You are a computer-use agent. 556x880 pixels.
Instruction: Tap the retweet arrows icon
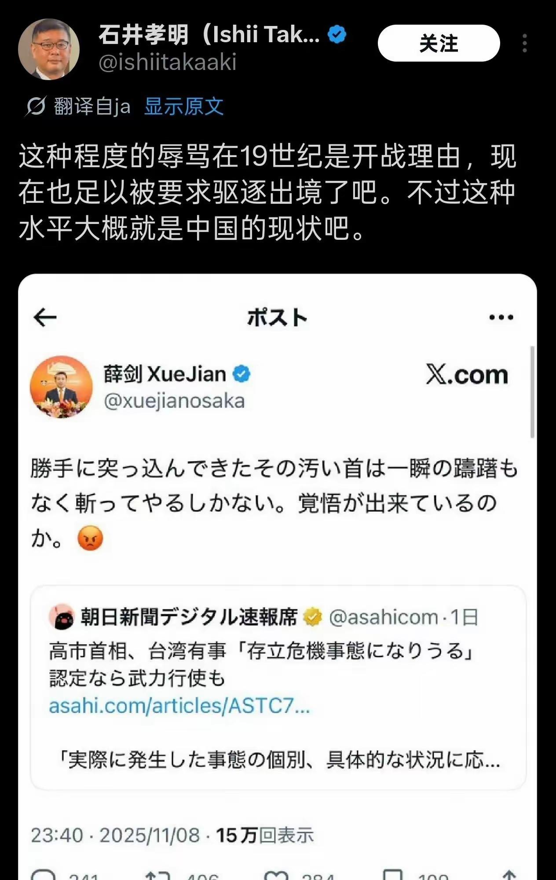click(157, 876)
